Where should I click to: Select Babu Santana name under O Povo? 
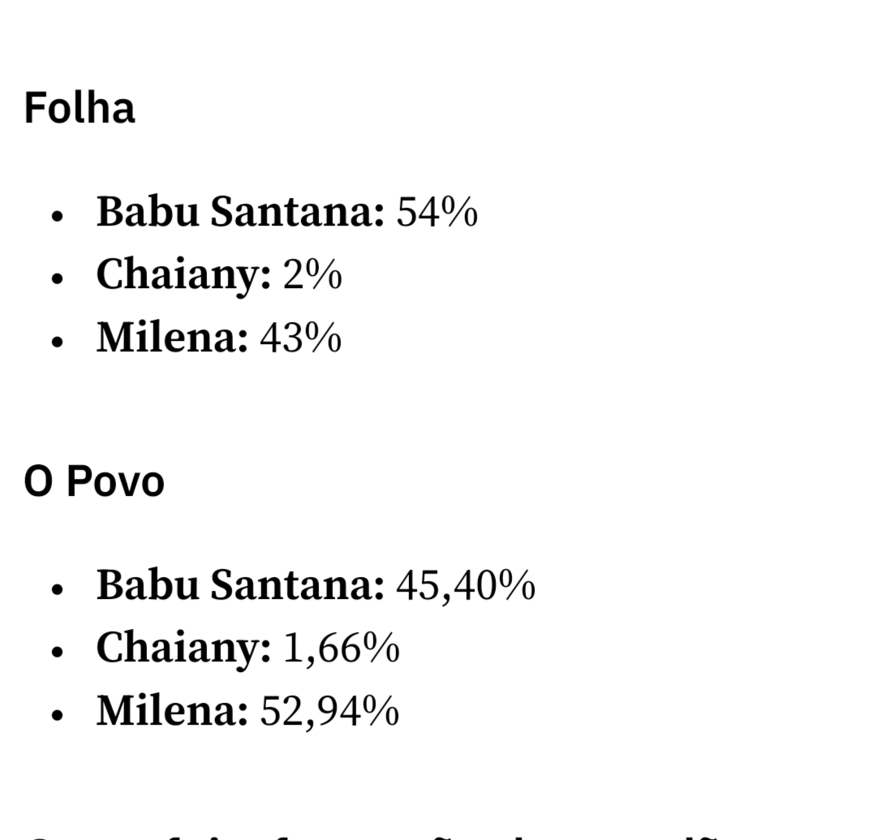tap(239, 585)
